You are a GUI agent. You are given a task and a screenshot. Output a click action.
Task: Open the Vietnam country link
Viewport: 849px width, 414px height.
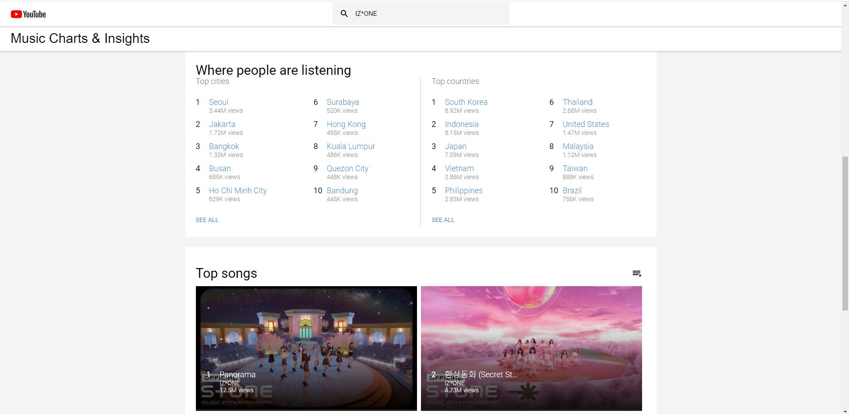(459, 169)
